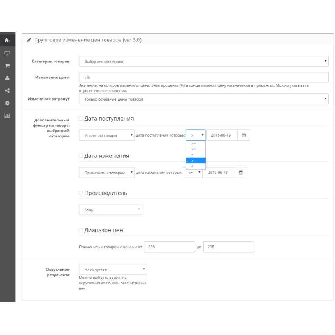The width and height of the screenshot is (335, 335).
Task: Click the price range field containing 236
Action: pyautogui.click(x=169, y=247)
